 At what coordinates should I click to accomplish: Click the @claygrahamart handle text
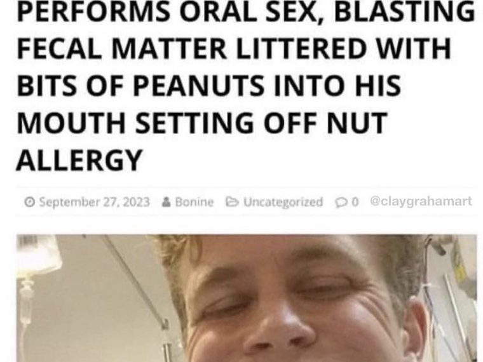(x=421, y=201)
